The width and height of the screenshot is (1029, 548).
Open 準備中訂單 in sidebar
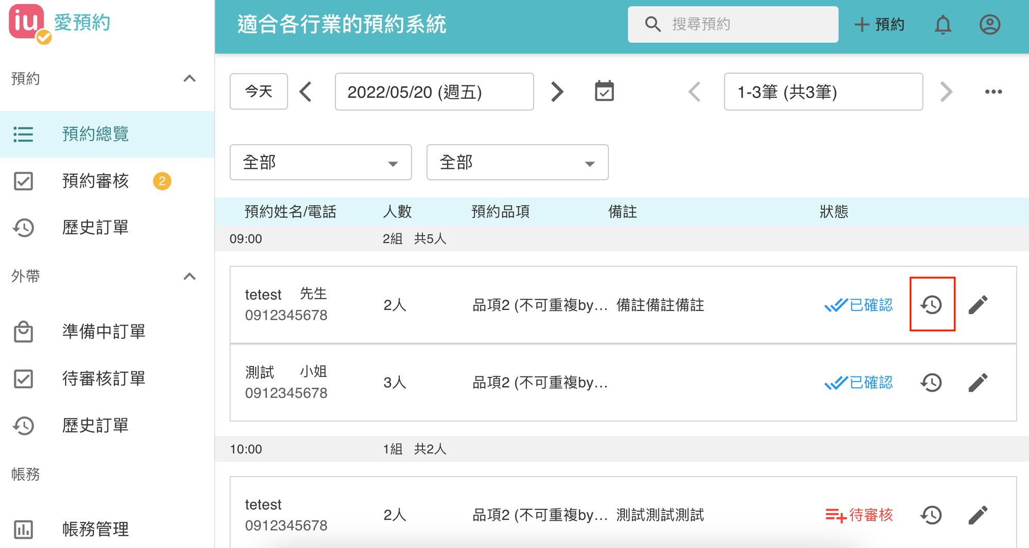pos(107,332)
